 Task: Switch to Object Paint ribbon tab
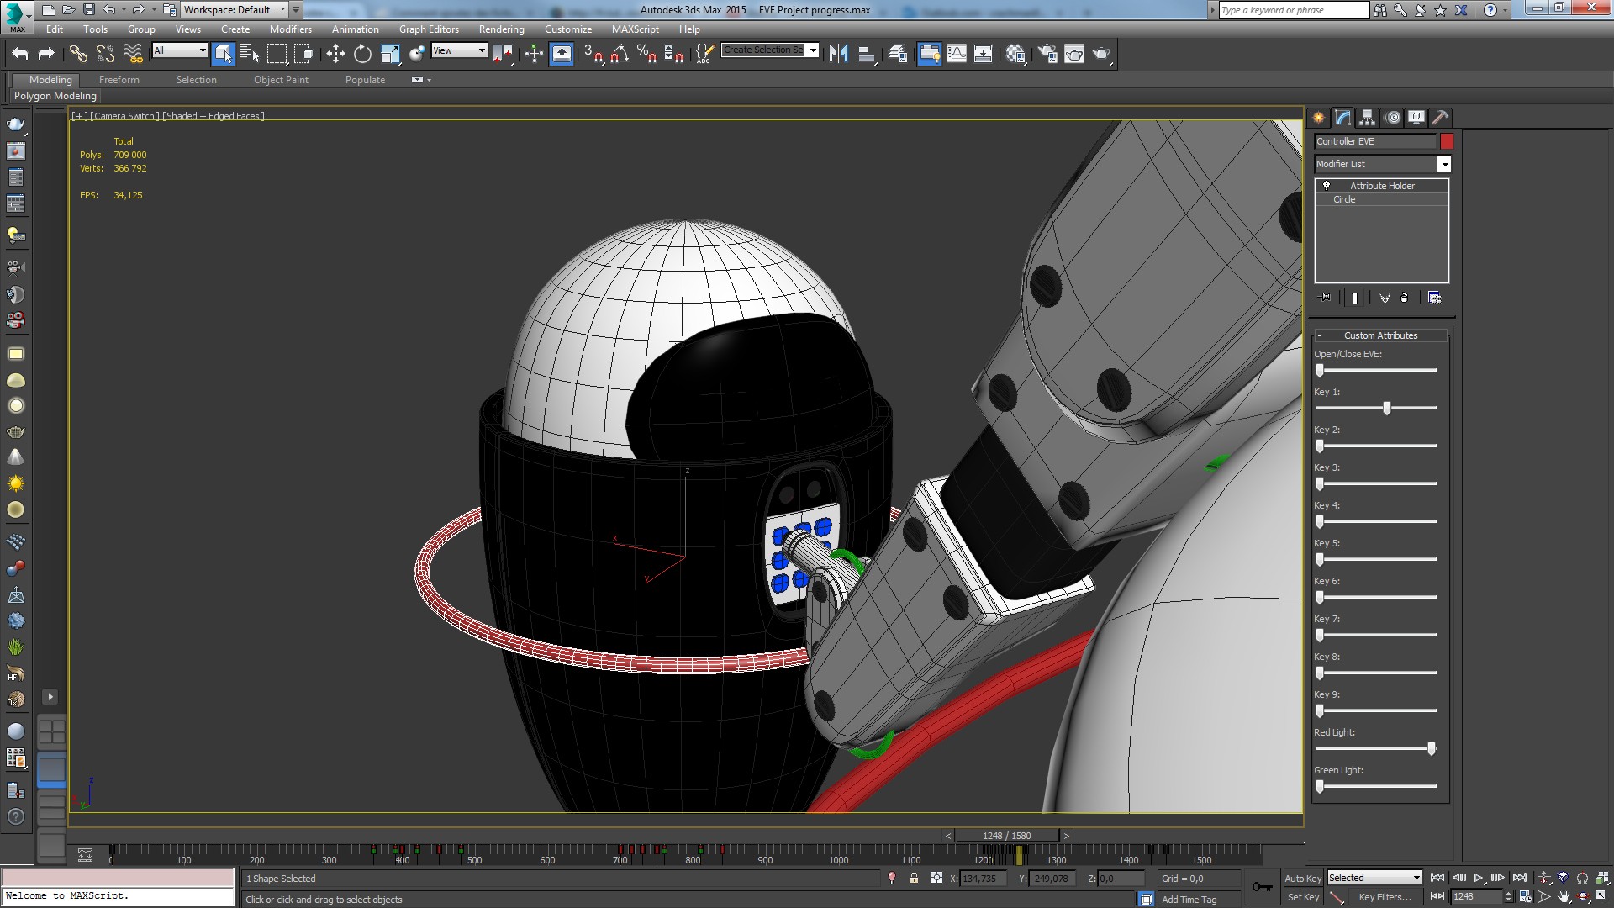(x=281, y=80)
